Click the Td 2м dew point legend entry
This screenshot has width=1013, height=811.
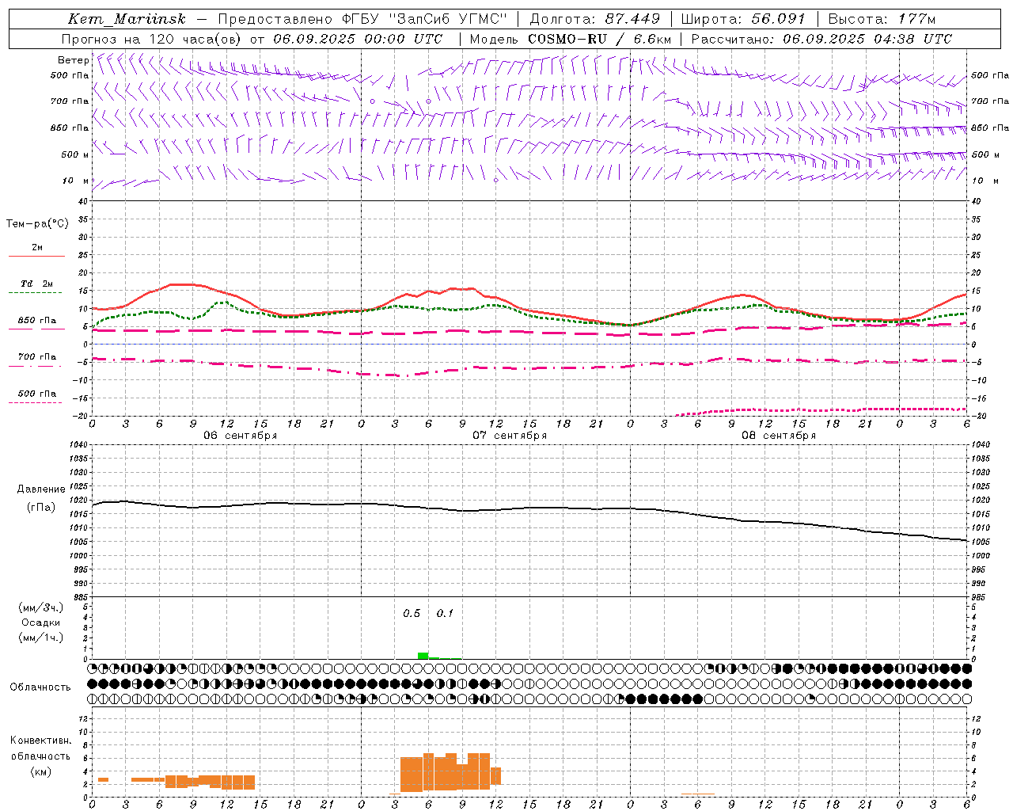36,284
